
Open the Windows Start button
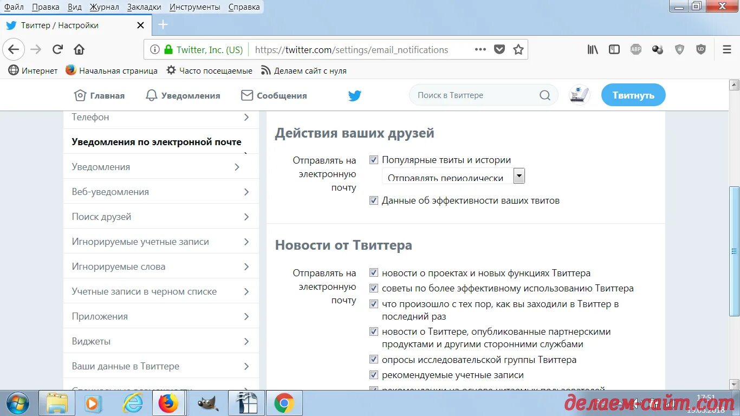tap(18, 403)
